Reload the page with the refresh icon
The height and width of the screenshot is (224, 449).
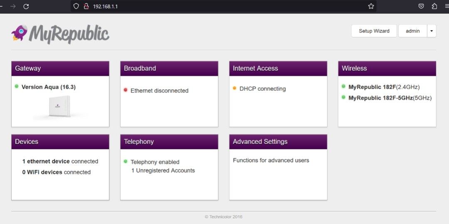[x=26, y=6]
